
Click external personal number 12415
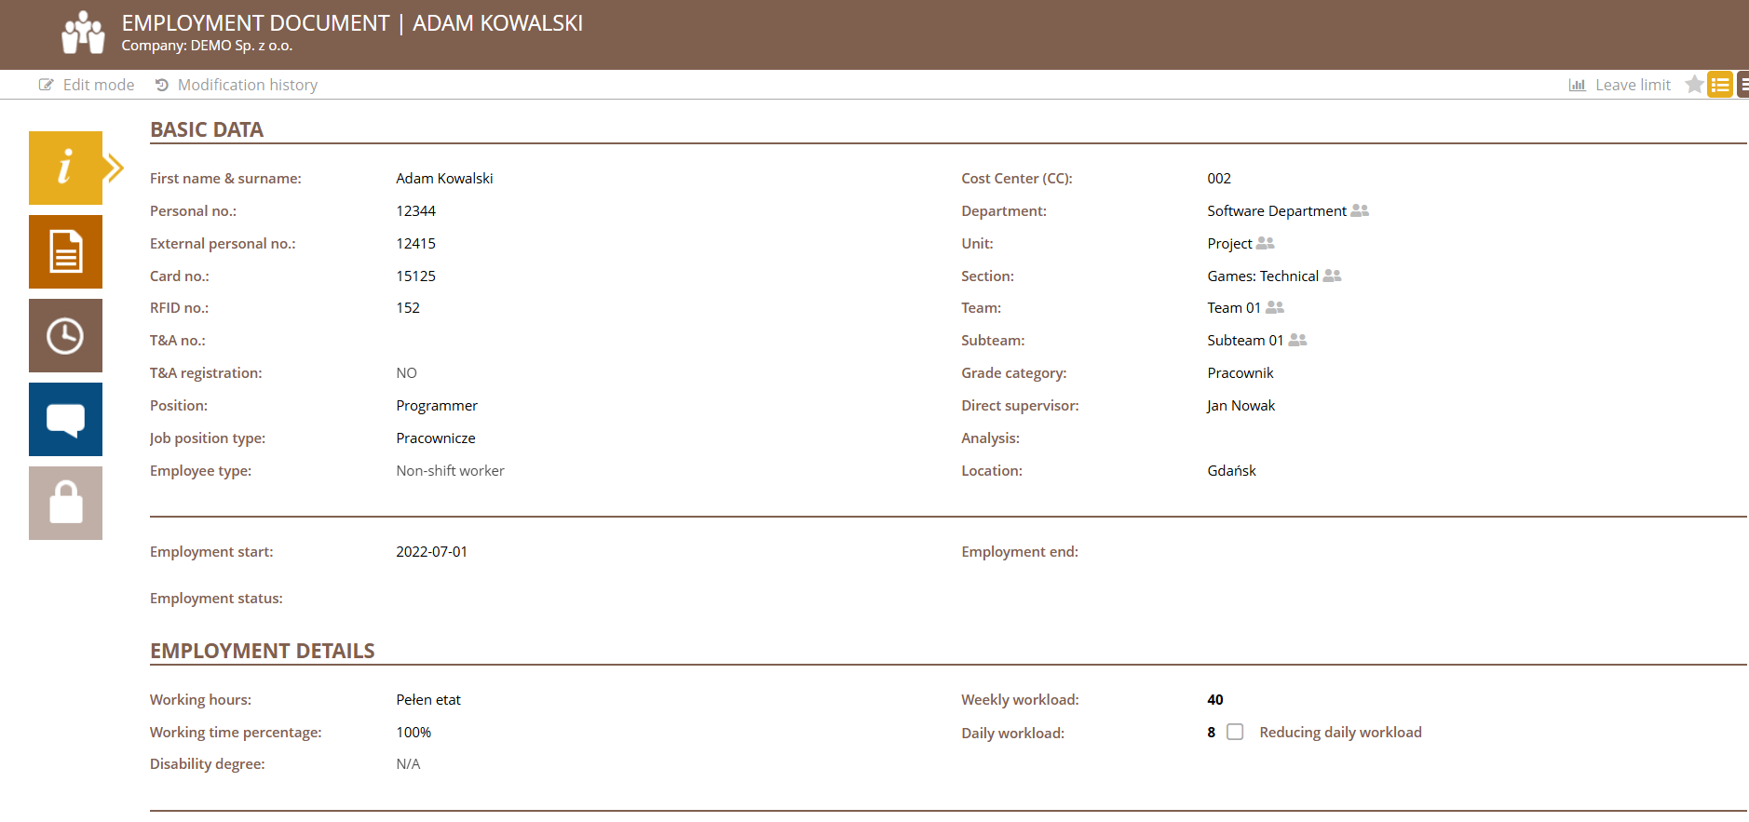[x=415, y=243]
